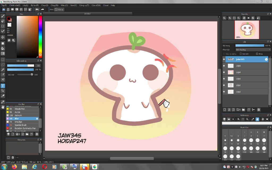The image size is (272, 170).
Task: Open the Công cụ(T) menu
Action: (x=84, y=5)
